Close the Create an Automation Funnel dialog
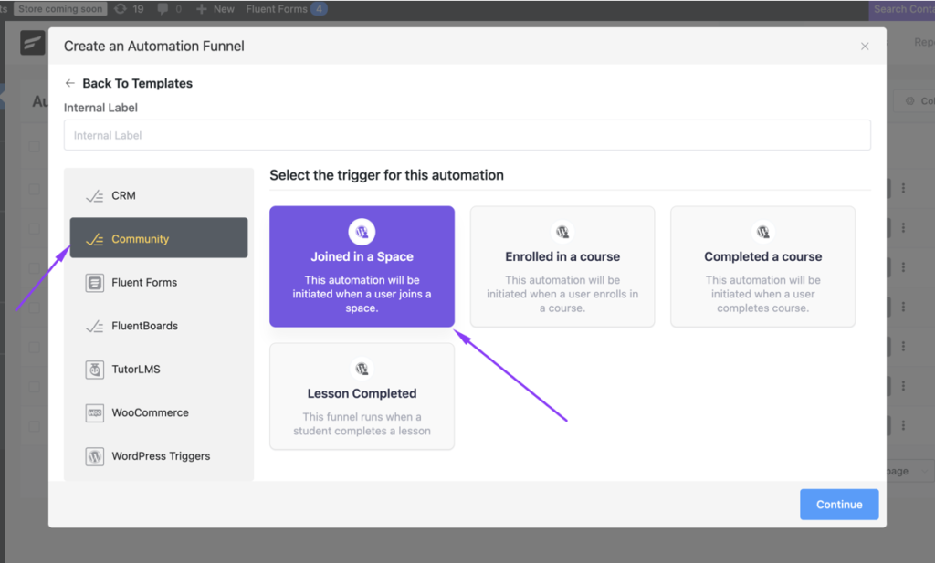 pyautogui.click(x=865, y=47)
